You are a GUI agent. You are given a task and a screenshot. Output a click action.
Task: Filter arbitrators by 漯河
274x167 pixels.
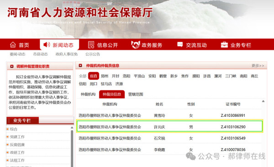pyautogui.click(x=218, y=76)
